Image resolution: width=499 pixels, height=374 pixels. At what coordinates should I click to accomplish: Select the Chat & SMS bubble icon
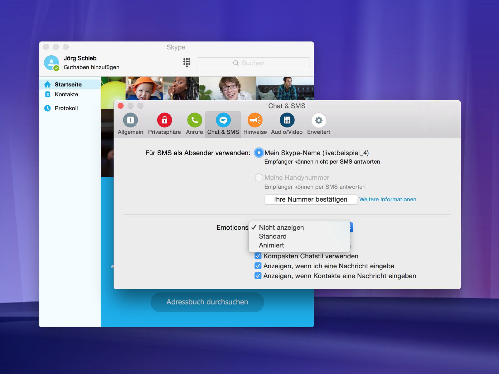click(223, 120)
